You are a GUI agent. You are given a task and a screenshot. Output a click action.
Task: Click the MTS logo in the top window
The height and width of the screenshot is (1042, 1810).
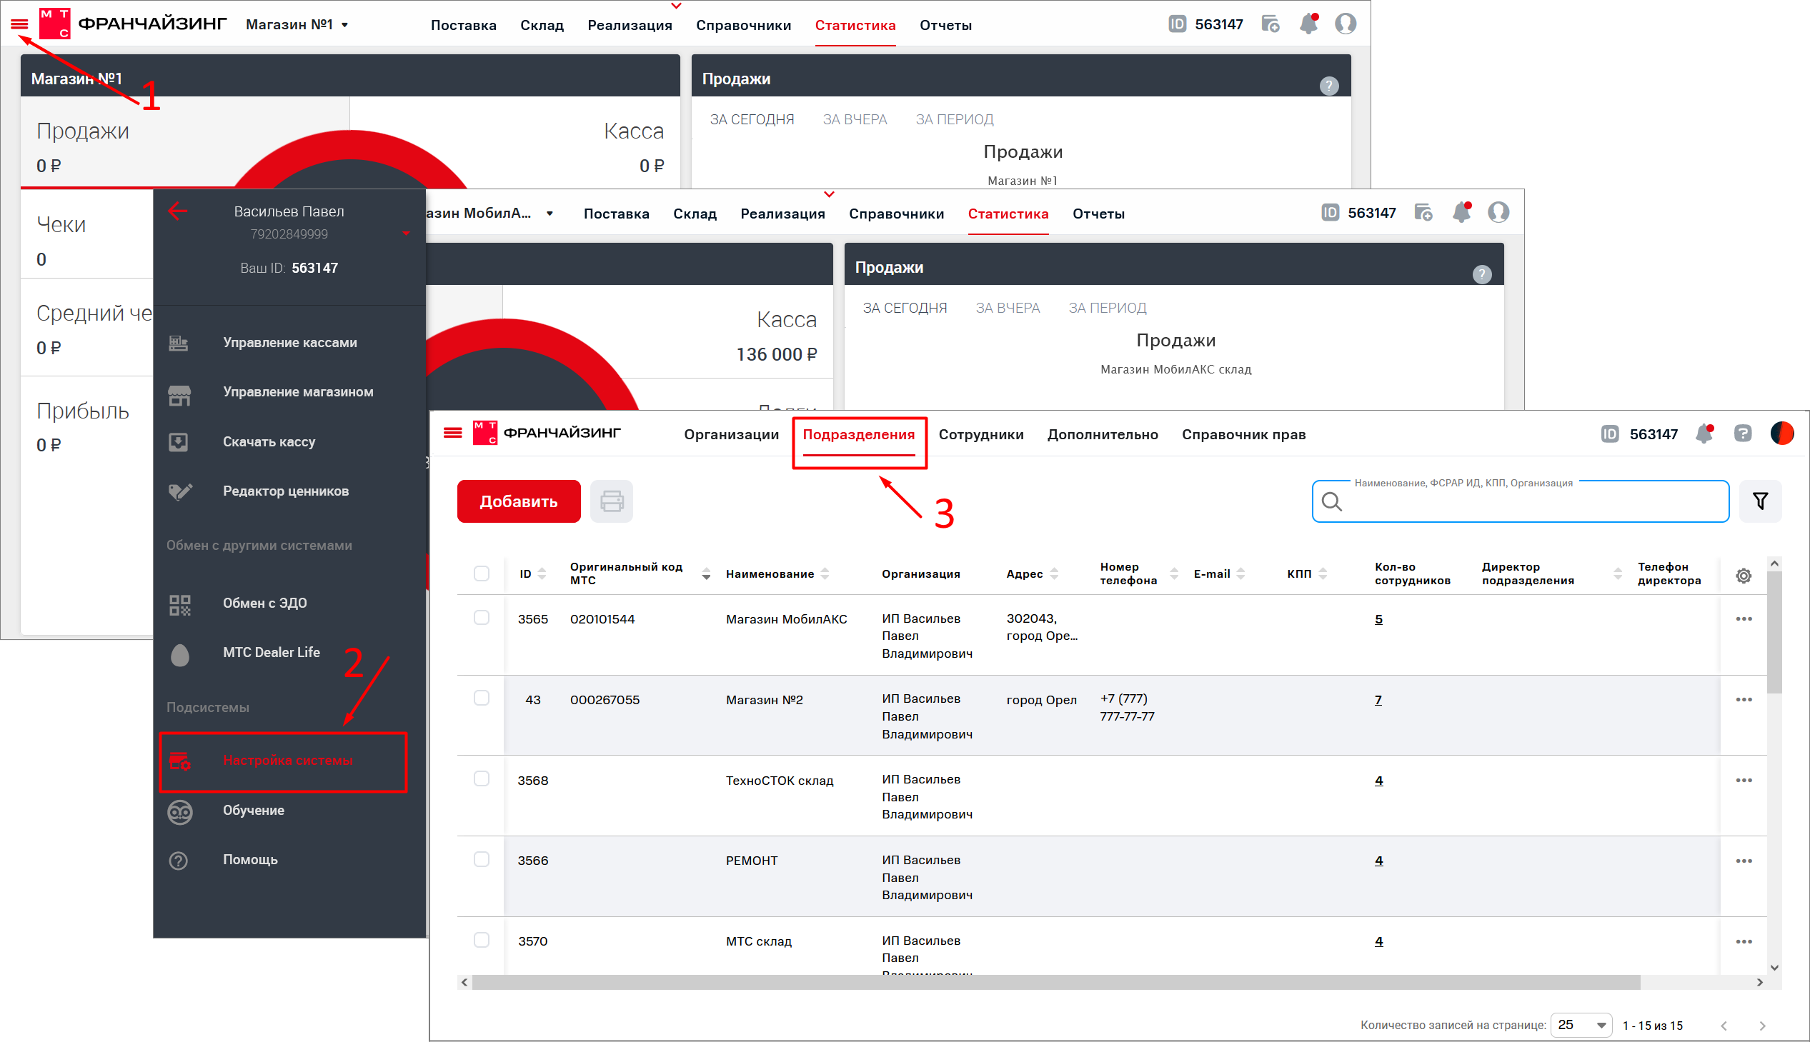pos(55,24)
